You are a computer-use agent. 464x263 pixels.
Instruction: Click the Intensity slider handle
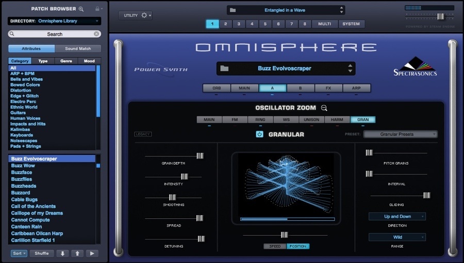coord(185,177)
